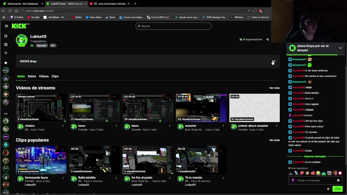Click the 7 seguidores text
Viewport: 347px width, 195px height.
[38, 41]
